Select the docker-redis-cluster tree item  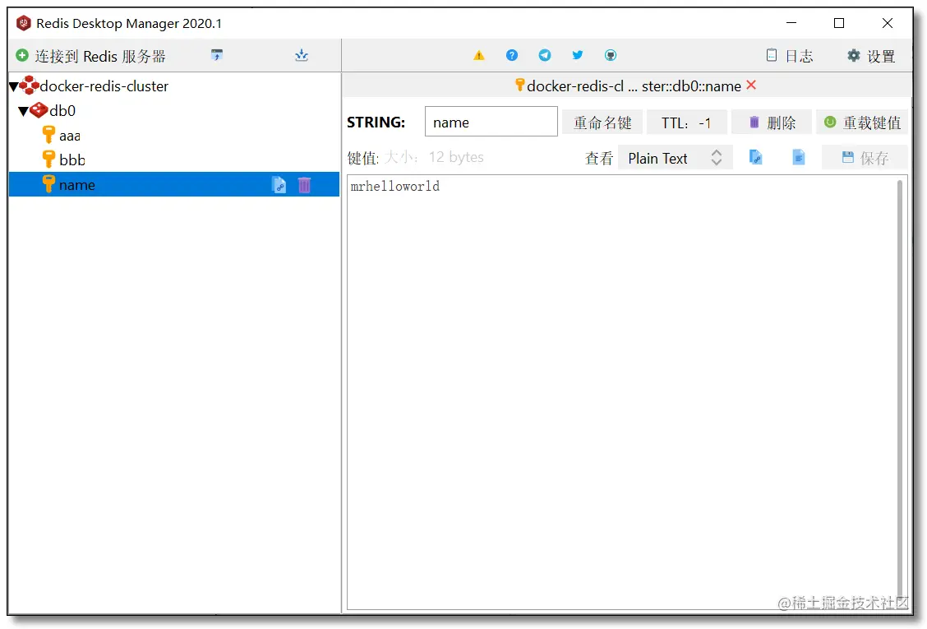104,86
